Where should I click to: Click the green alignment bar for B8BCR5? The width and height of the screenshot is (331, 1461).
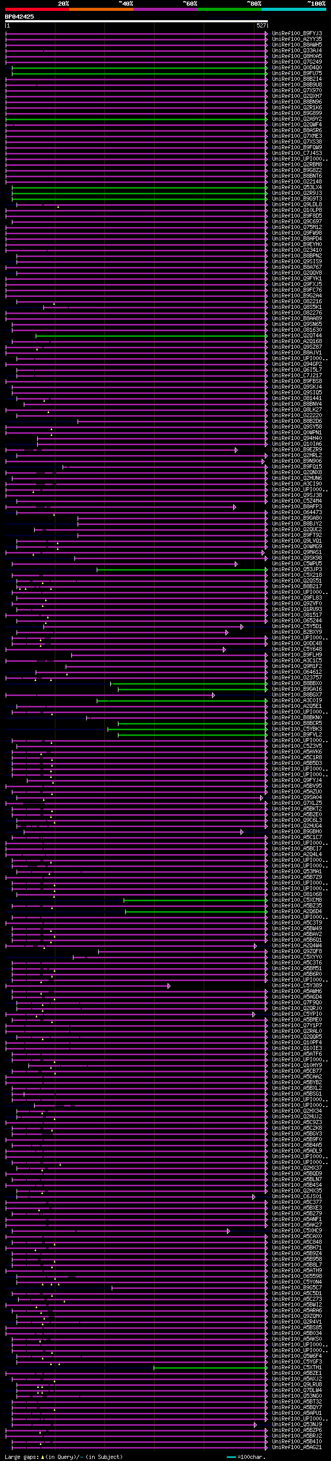[x=192, y=723]
